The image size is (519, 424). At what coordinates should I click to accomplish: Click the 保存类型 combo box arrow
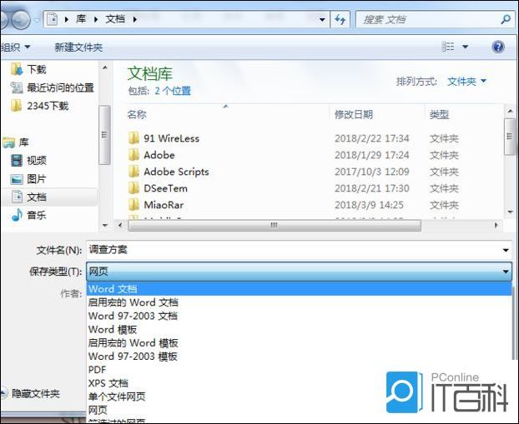(506, 272)
